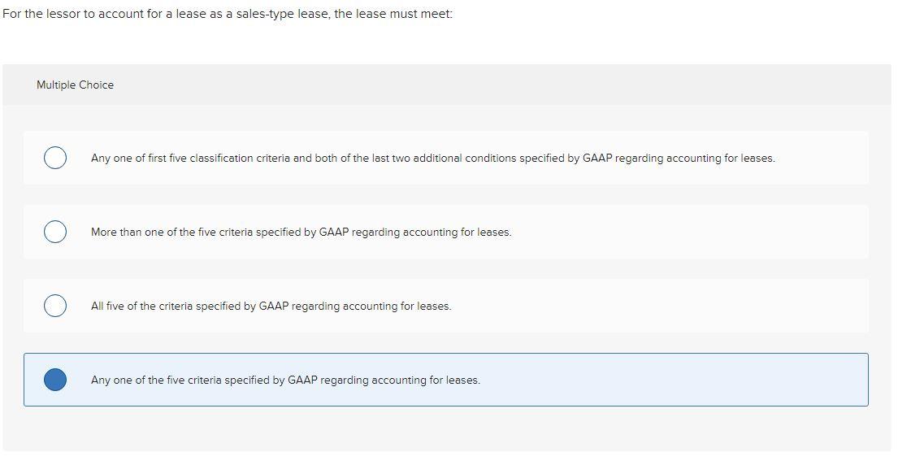The image size is (911, 474).
Task: Click "GAAP" in the first answer option
Action: (597, 159)
